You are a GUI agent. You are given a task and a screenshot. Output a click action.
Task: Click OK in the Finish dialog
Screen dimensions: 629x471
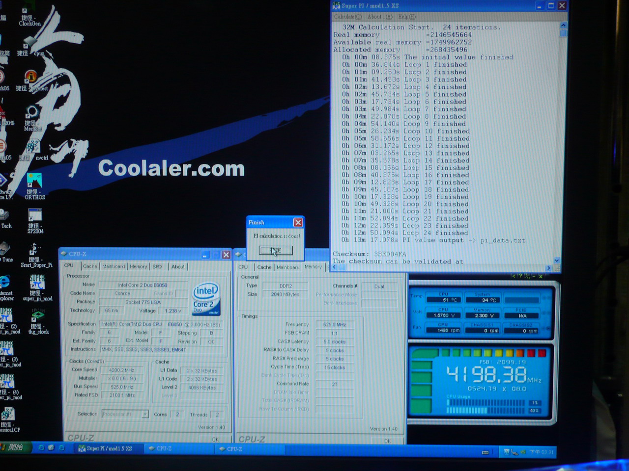coord(276,250)
